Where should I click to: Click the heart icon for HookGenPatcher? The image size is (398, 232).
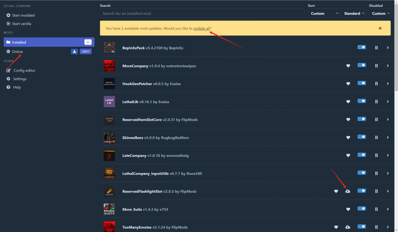348,84
